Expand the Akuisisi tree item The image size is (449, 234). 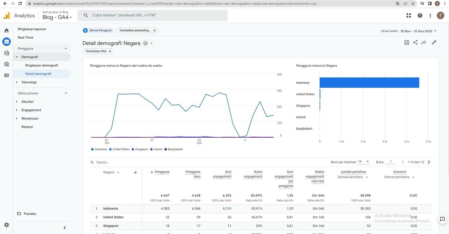pos(16,102)
